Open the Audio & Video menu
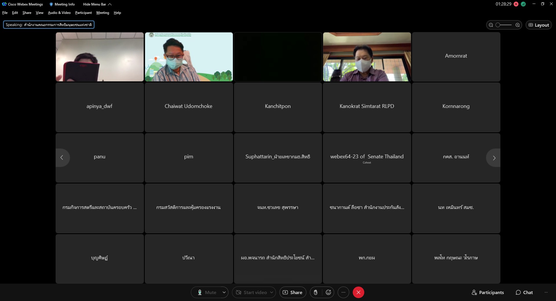This screenshot has width=556, height=301. [x=59, y=13]
